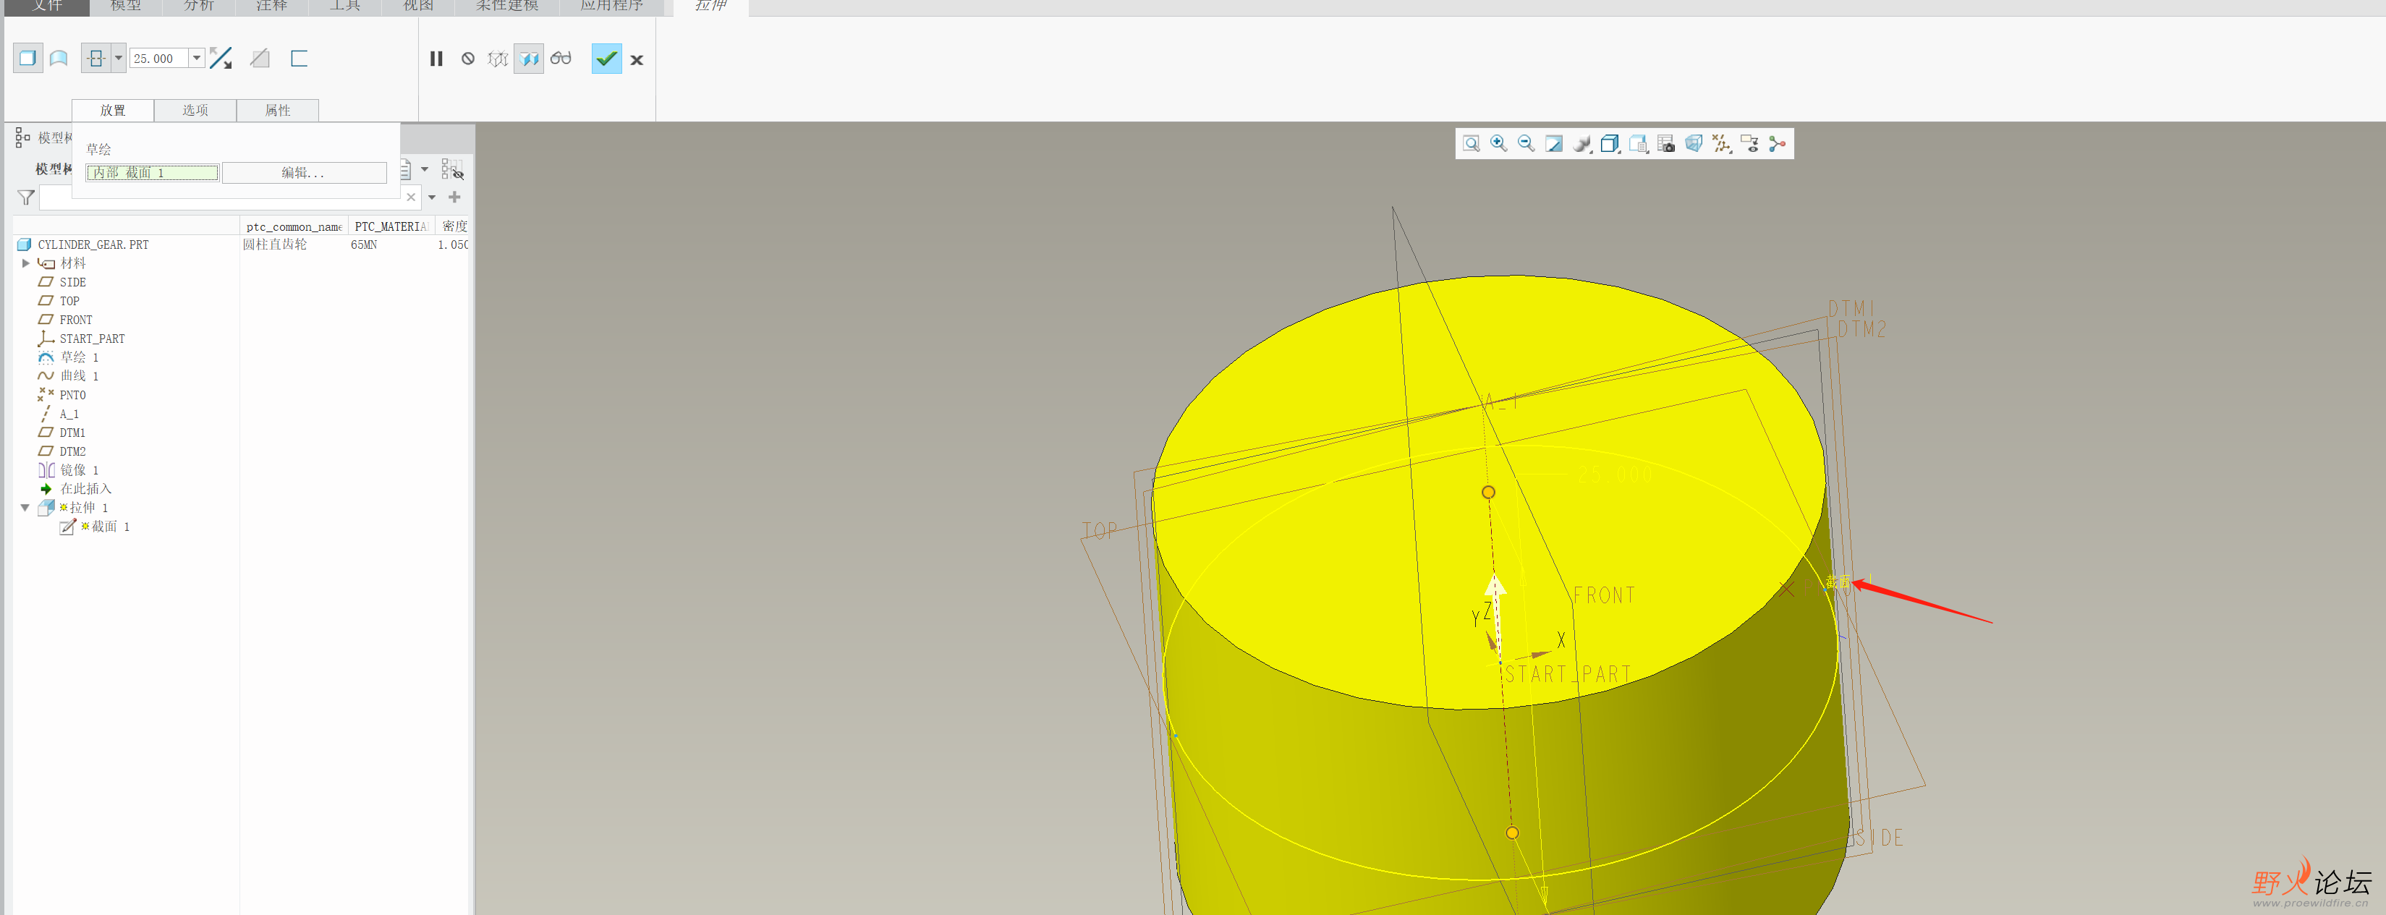Image resolution: width=2386 pixels, height=915 pixels.
Task: Toggle the unattached preview mode
Action: (x=498, y=59)
